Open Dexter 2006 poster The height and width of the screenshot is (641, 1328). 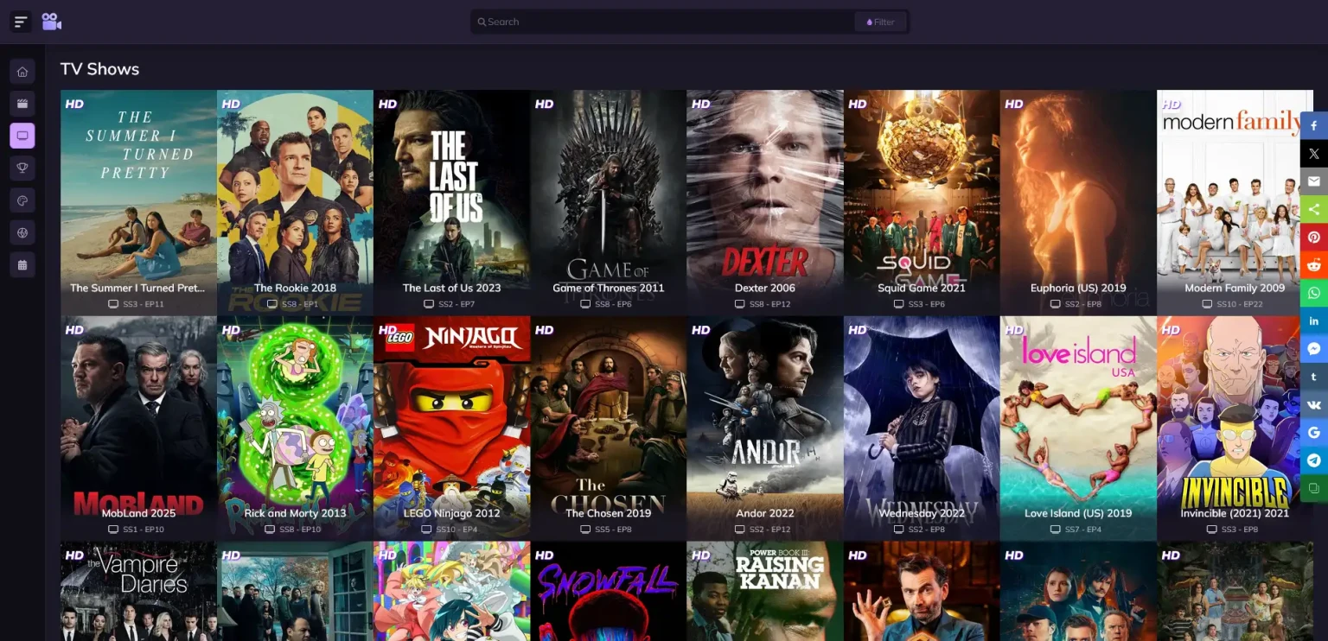pos(765,202)
